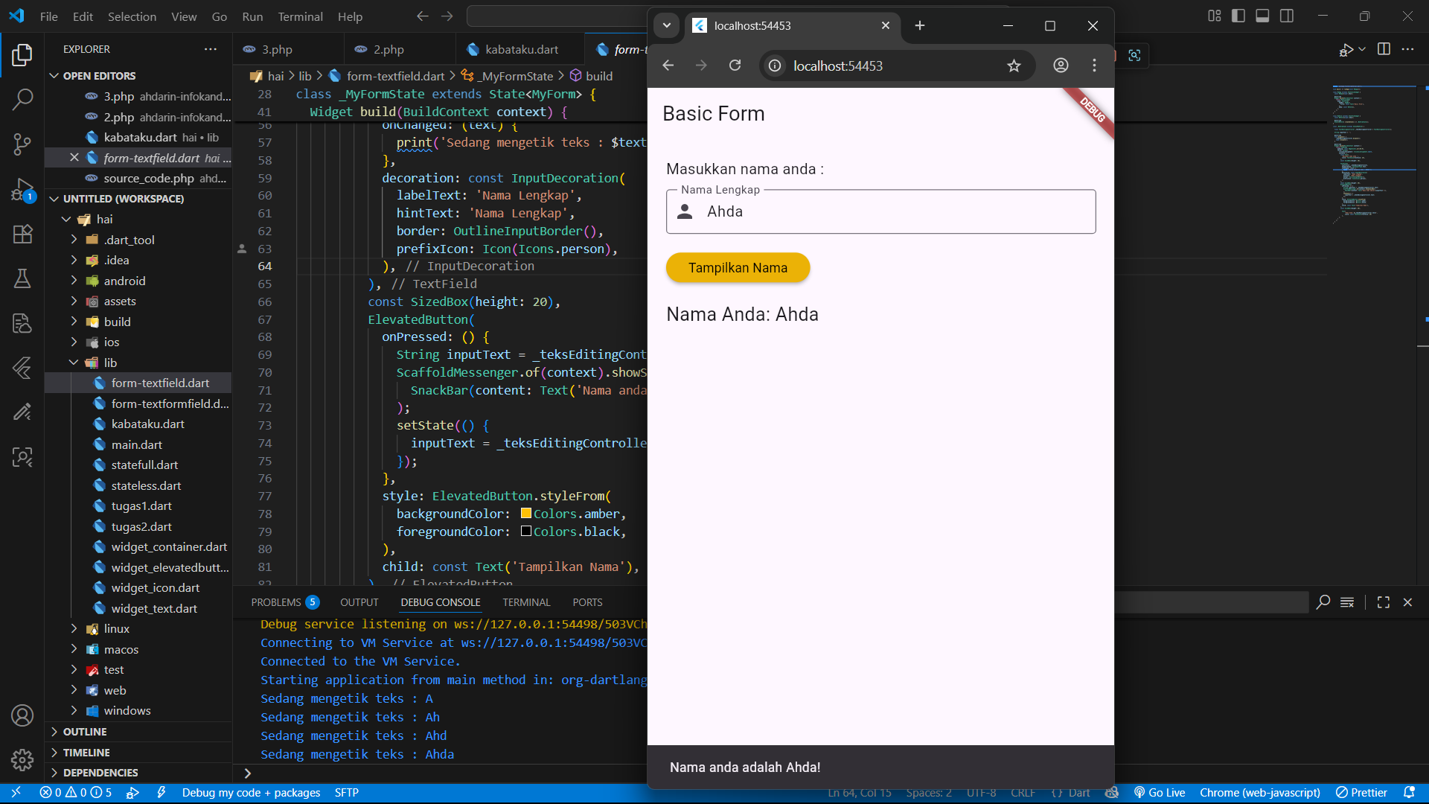This screenshot has width=1429, height=804.
Task: Open Manage gear settings menu
Action: [x=22, y=759]
